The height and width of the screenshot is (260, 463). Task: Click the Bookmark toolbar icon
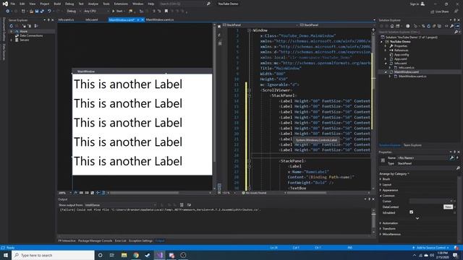tap(166, 12)
